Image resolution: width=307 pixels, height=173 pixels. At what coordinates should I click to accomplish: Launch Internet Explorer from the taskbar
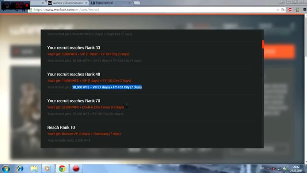20,169
